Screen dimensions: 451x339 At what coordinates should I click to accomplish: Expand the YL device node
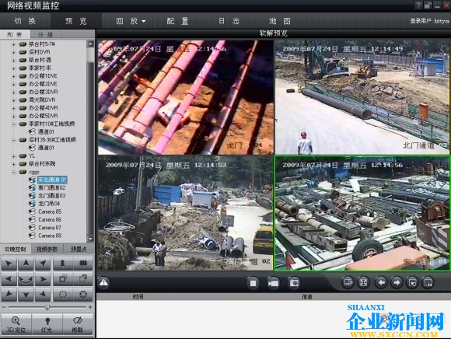click(13, 156)
